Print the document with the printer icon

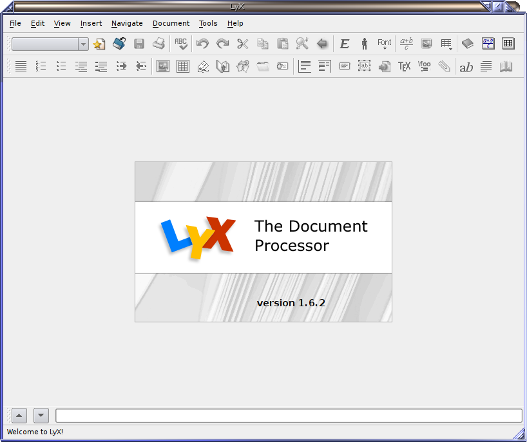tap(158, 44)
